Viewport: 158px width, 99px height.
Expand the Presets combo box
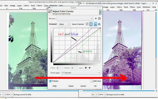(x=75, y=19)
